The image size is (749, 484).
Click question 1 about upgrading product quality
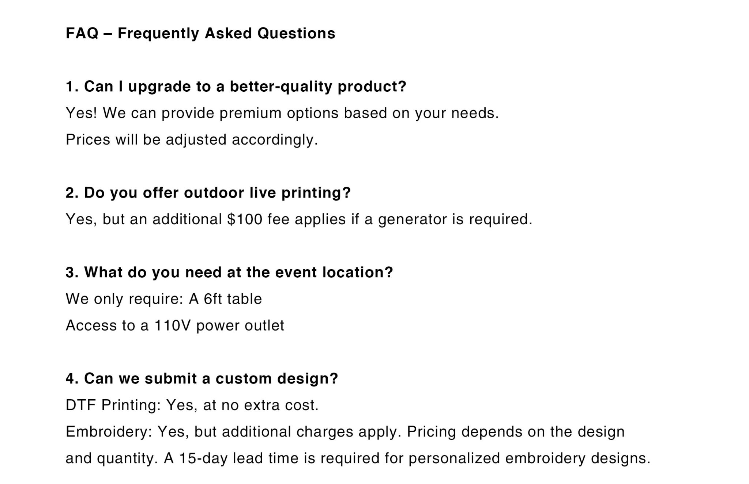tap(236, 87)
